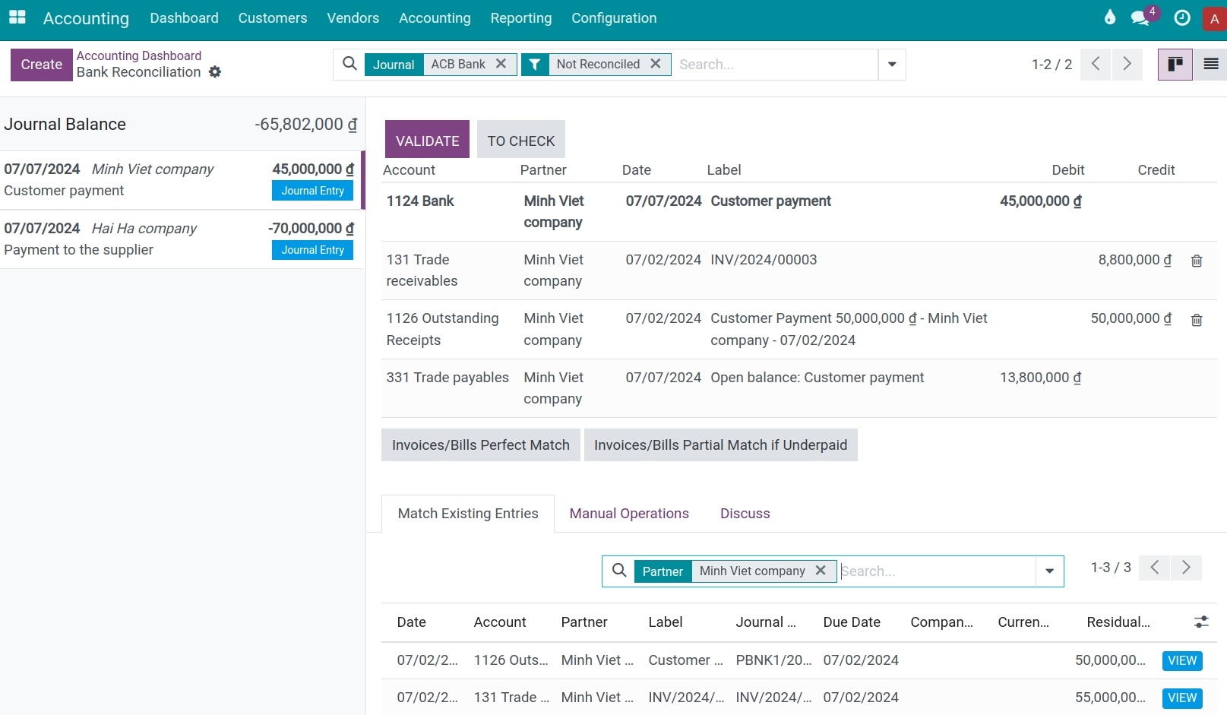Go to previous page of statement lines
The image size is (1227, 715).
[1096, 64]
